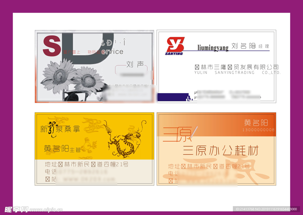The height and width of the screenshot is (215, 303).
Task: Select the calligraphy mark in 新泉桑拿 title
Action: tap(52, 129)
